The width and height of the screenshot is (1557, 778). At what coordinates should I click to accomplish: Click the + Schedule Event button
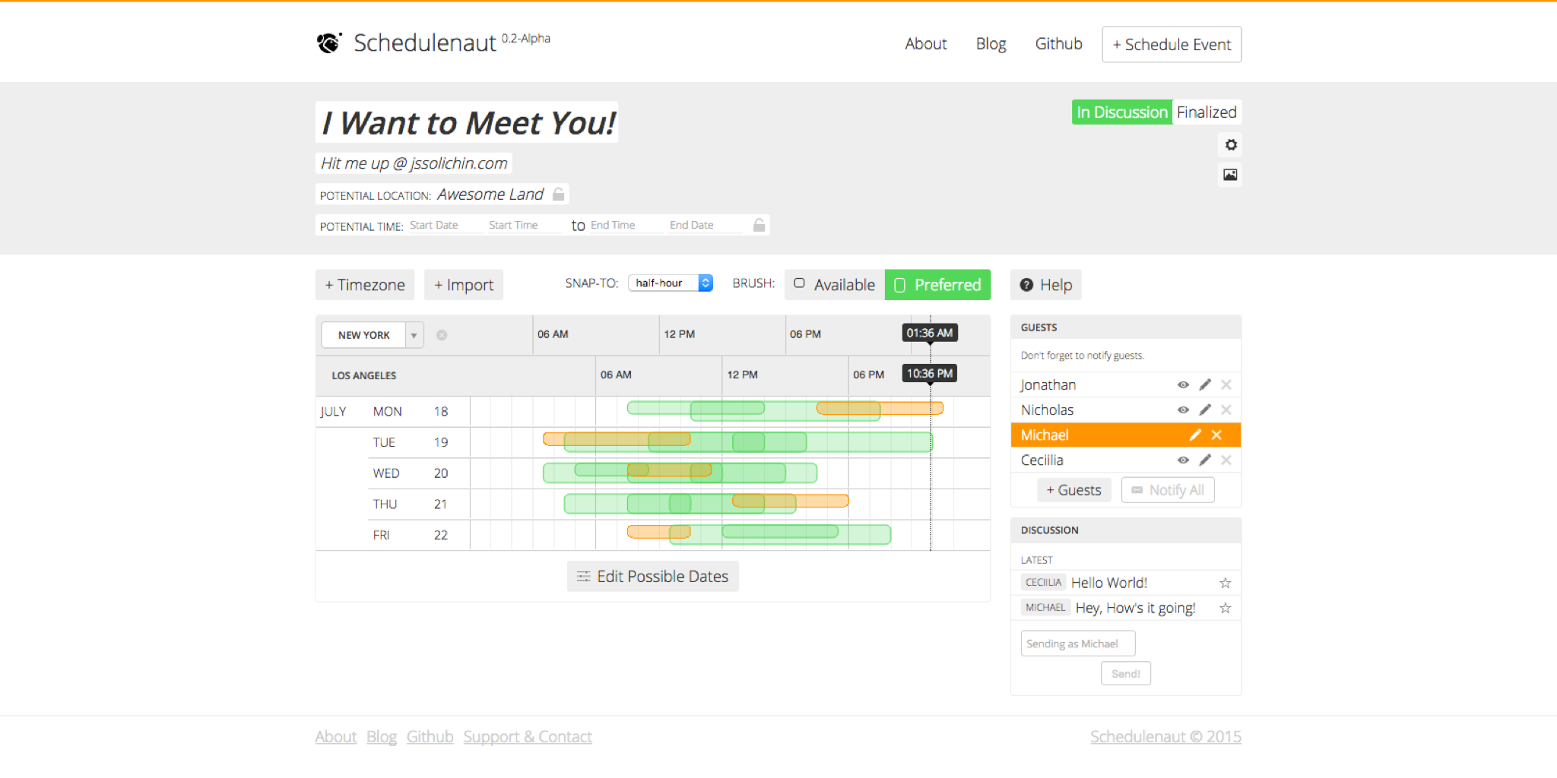1171,45
